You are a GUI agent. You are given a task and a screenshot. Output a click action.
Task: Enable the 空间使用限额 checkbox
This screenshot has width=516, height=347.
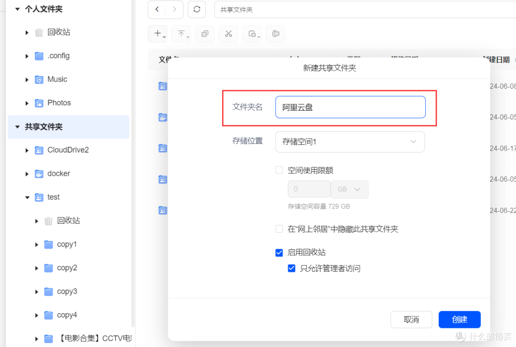coord(279,170)
